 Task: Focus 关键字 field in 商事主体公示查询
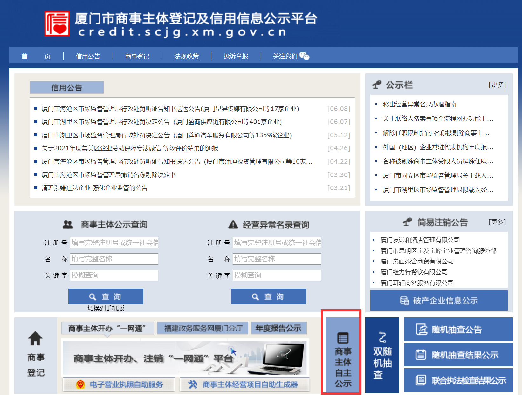(x=114, y=275)
